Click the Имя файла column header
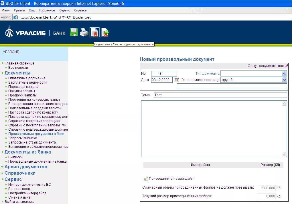 point(200,165)
